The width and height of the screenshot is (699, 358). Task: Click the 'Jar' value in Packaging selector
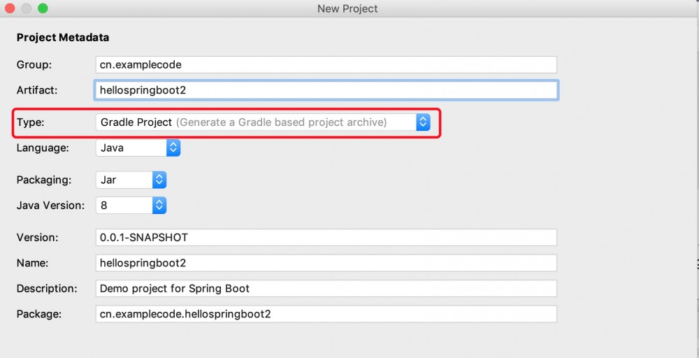[109, 180]
